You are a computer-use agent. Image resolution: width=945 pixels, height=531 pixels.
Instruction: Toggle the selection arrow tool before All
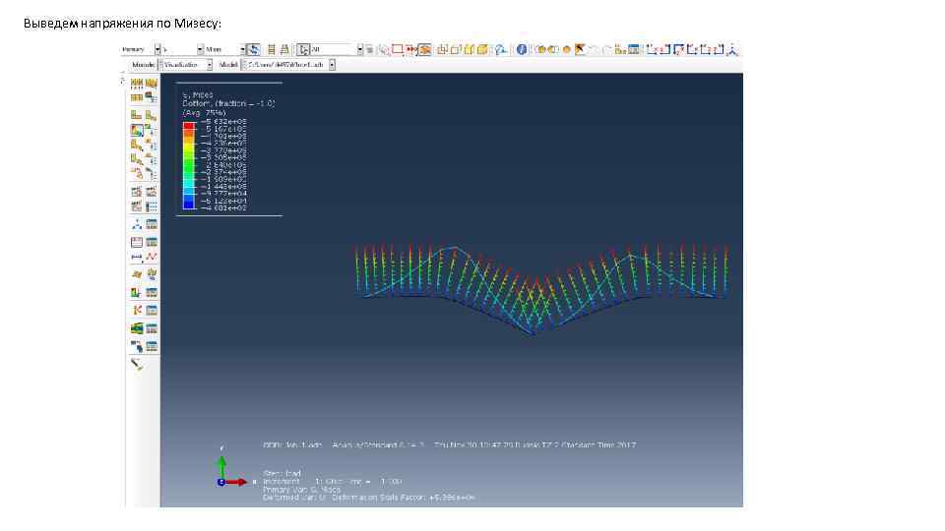(x=303, y=49)
